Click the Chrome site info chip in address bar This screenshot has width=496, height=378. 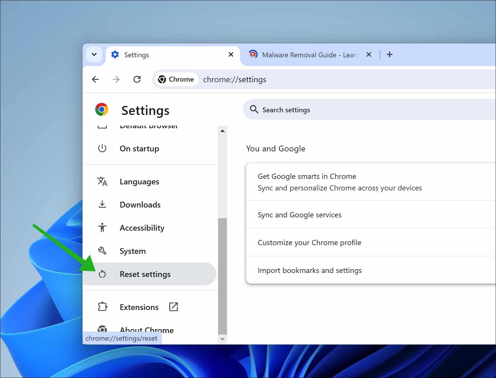click(x=176, y=79)
